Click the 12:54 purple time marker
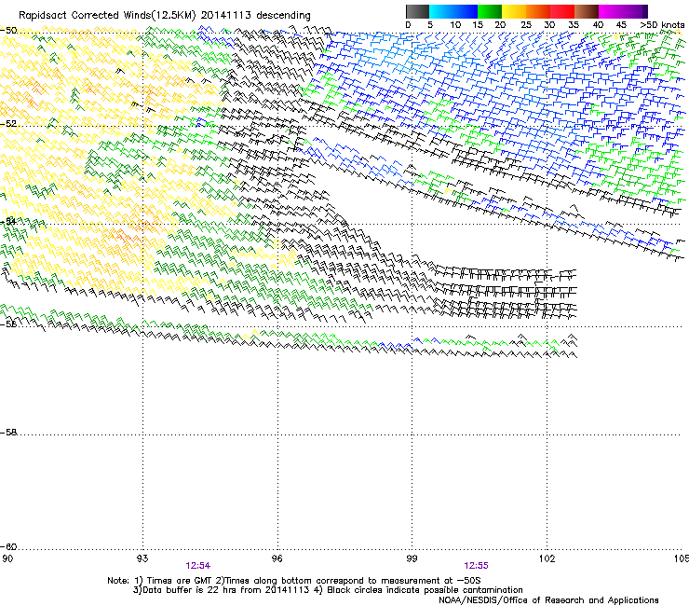 (198, 566)
